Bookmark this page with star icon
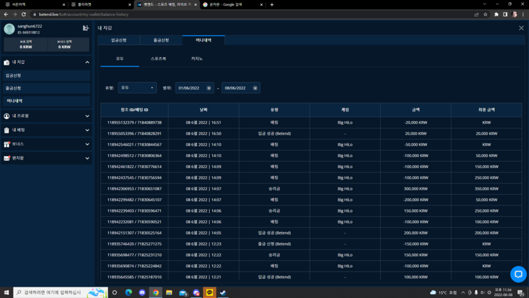 tap(485, 15)
